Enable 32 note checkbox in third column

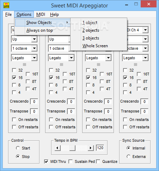point(88,70)
